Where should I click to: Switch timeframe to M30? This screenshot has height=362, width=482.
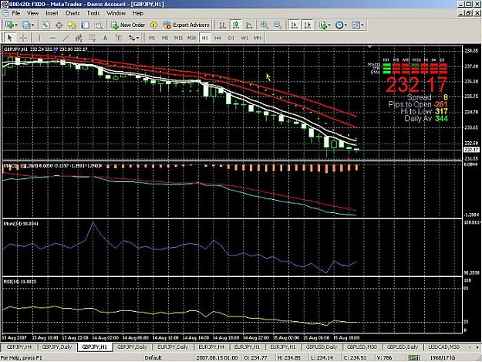(191, 38)
